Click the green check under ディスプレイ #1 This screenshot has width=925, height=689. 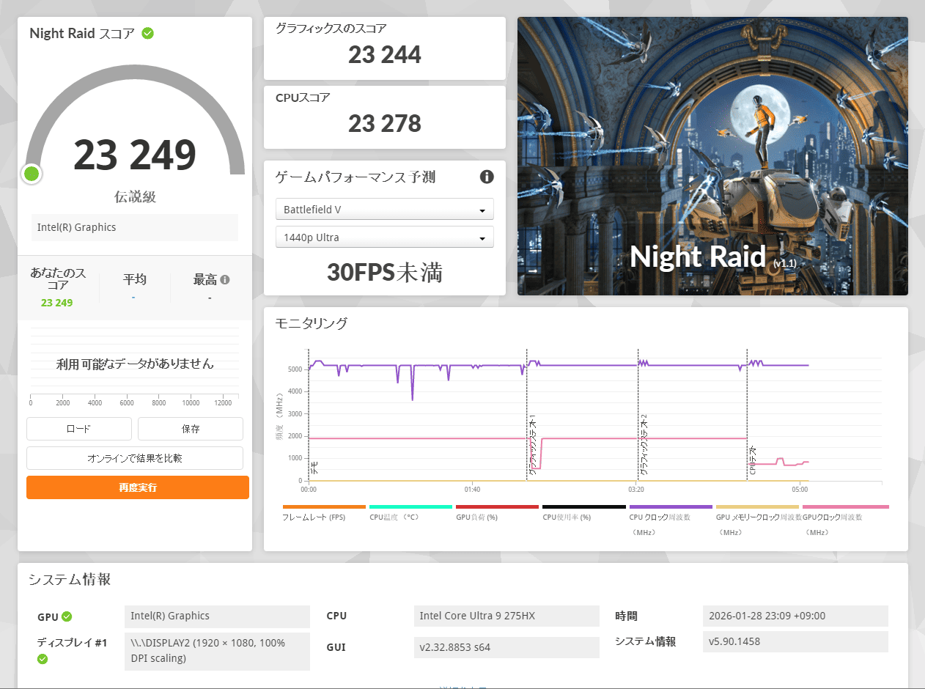pyautogui.click(x=43, y=659)
